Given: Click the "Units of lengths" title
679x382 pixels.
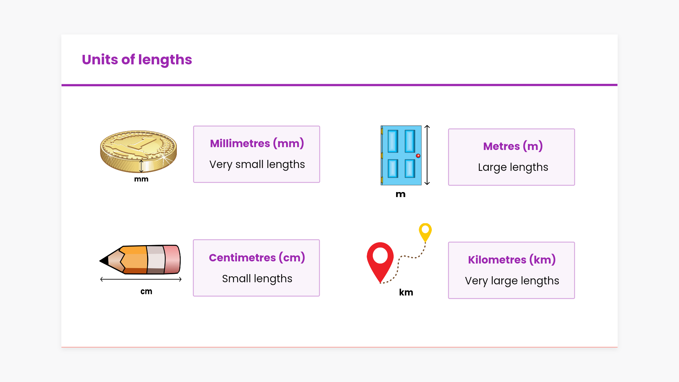Looking at the screenshot, I should [137, 59].
